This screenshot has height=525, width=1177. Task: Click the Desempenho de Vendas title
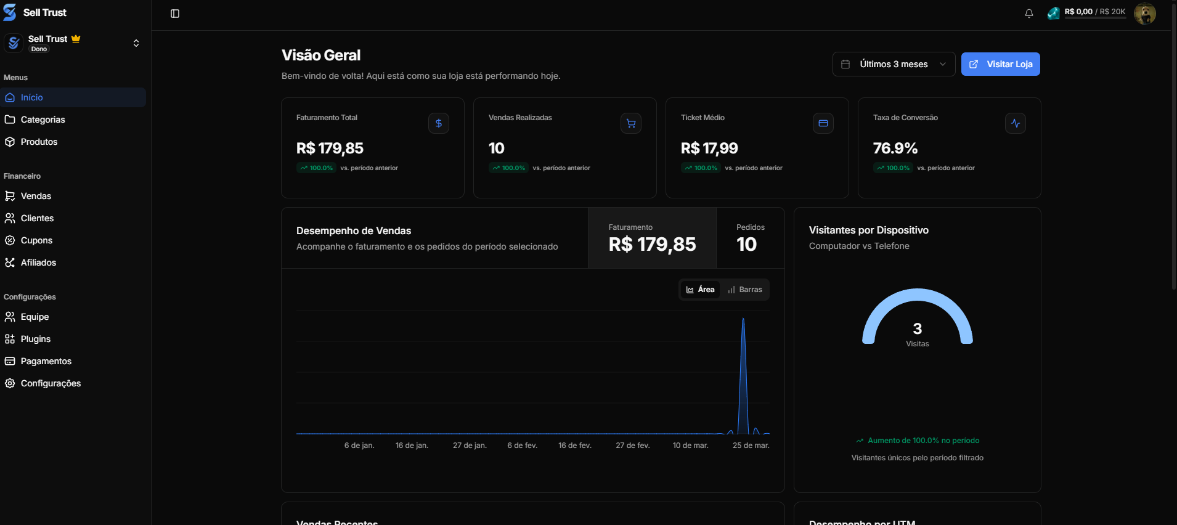click(354, 230)
